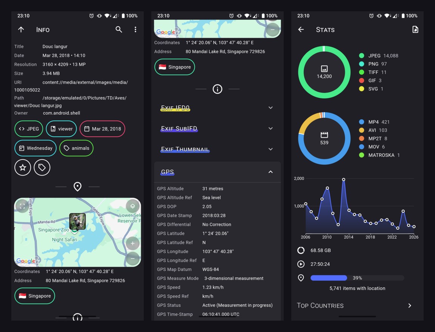Viewport: 435px width, 332px height.
Task: Filter by JPEG format chip
Action: click(x=29, y=129)
